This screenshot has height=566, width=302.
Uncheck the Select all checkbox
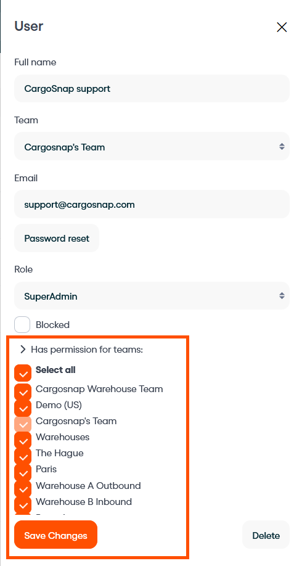pyautogui.click(x=23, y=373)
